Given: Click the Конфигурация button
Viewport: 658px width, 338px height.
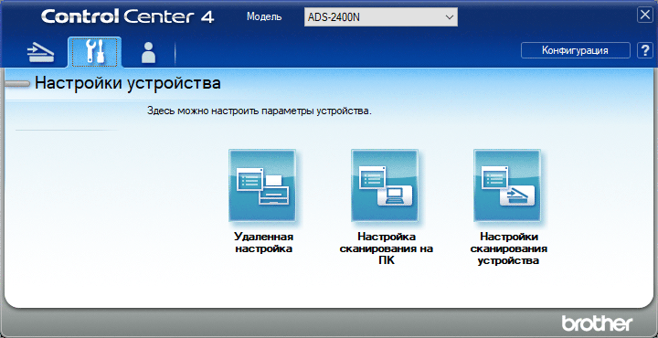Looking at the screenshot, I should point(576,50).
